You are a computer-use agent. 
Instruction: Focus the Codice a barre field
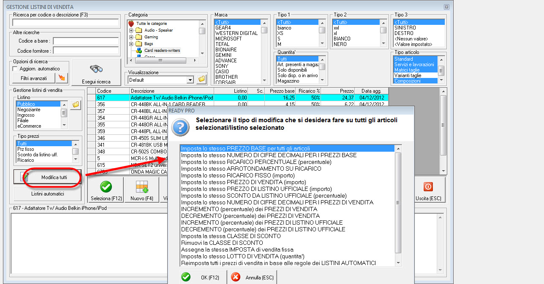[x=85, y=41]
